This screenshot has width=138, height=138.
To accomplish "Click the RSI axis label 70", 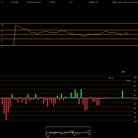I will 2,32.
